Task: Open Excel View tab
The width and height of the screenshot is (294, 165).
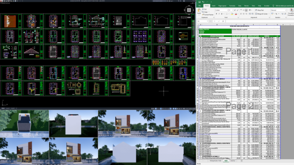Action: [253, 6]
